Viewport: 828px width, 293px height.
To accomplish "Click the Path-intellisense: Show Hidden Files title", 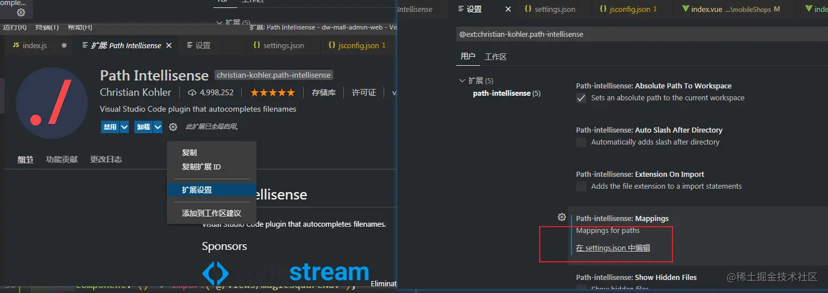I will 636,277.
